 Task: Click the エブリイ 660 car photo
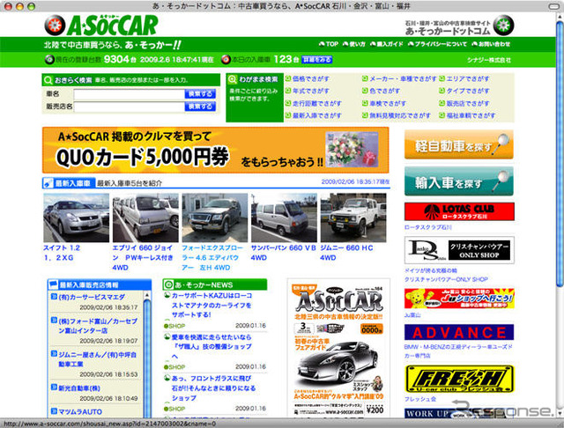pyautogui.click(x=145, y=218)
